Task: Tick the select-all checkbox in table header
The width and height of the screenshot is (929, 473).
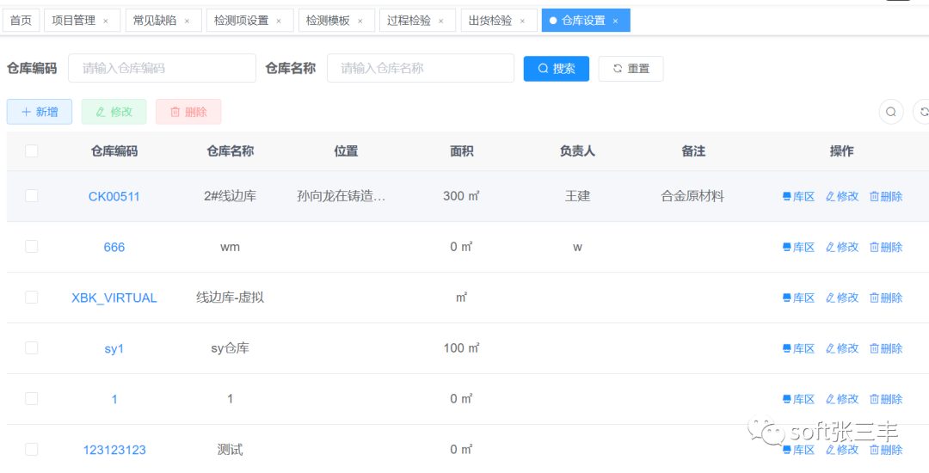Action: click(x=32, y=151)
